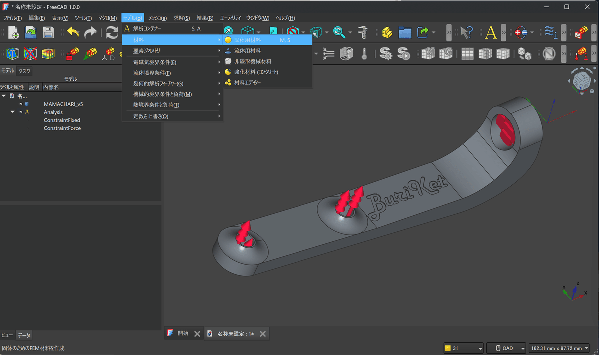Screen dimensions: 599x355
Task: Create a part with yellow blocks icon
Action: click(x=387, y=33)
